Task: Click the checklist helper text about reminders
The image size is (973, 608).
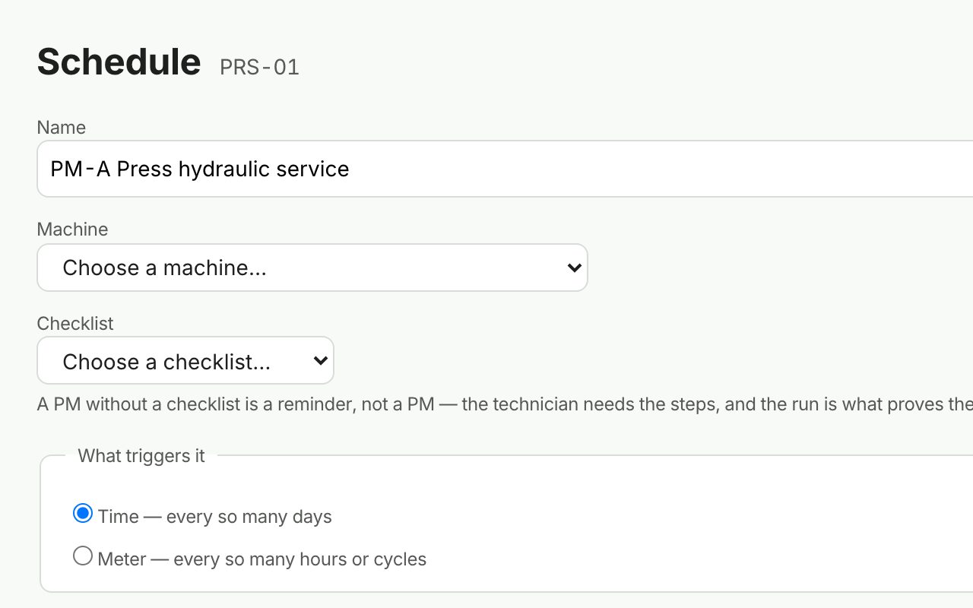Action: [505, 404]
